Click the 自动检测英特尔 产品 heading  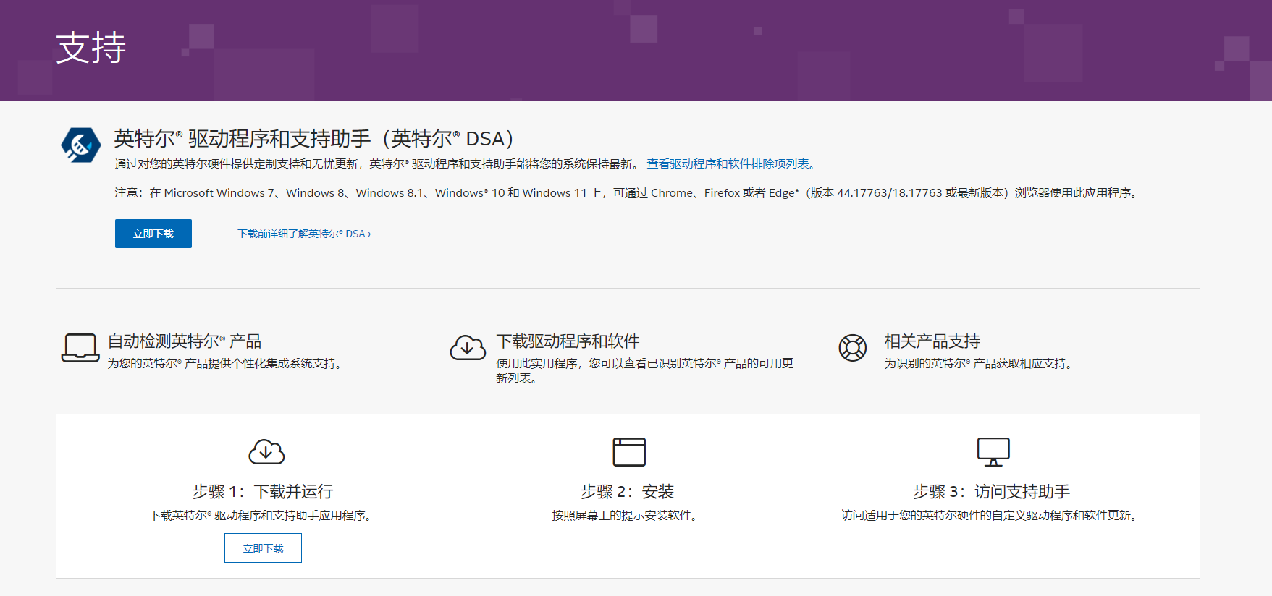[x=185, y=341]
